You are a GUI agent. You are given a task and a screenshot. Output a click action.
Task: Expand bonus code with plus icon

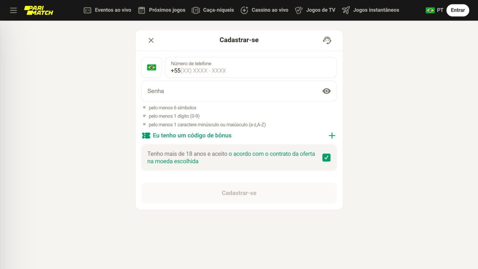332,135
